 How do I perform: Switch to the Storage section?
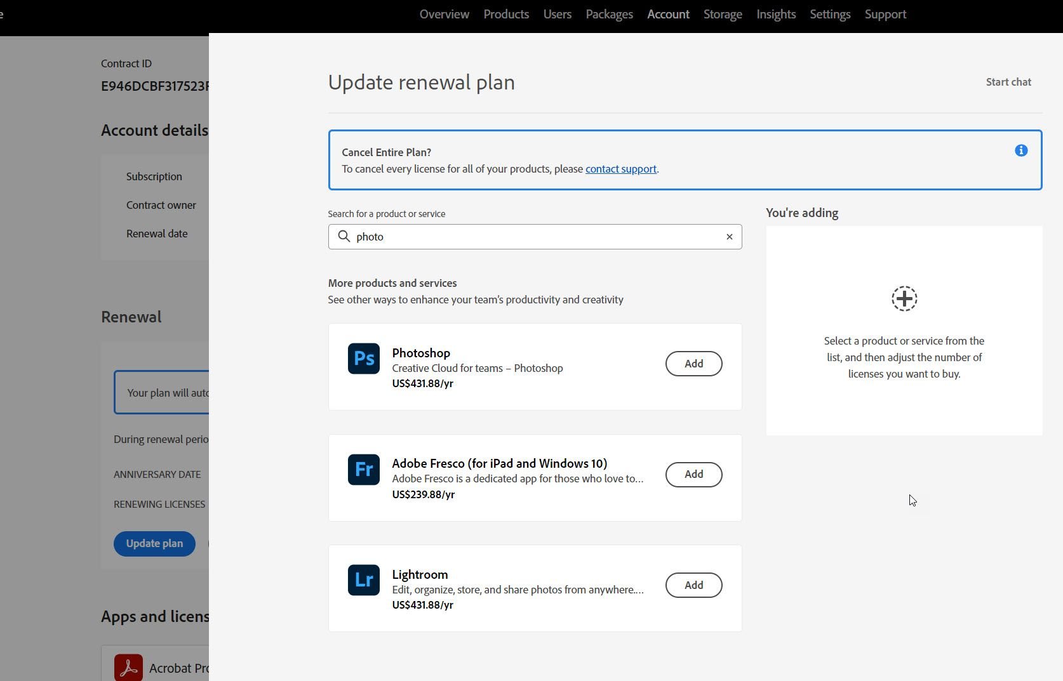click(x=722, y=14)
